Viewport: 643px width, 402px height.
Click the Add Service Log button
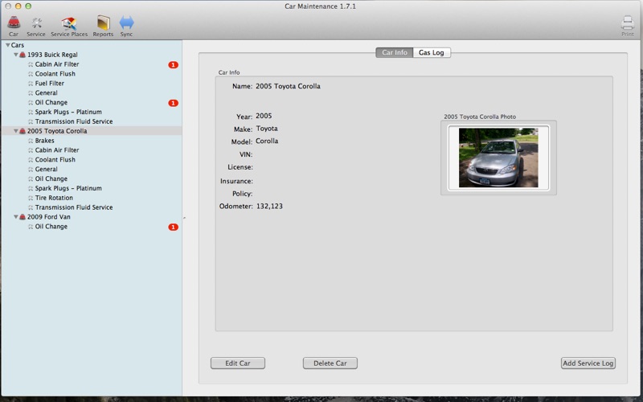point(588,363)
